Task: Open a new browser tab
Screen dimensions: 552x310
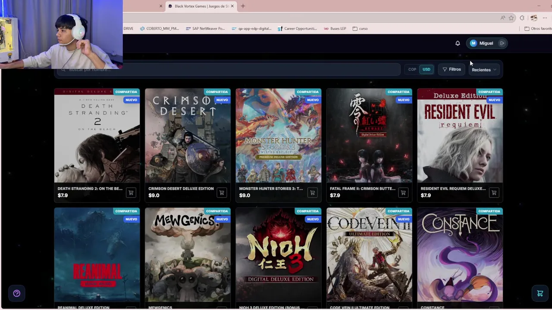Action: pyautogui.click(x=243, y=6)
